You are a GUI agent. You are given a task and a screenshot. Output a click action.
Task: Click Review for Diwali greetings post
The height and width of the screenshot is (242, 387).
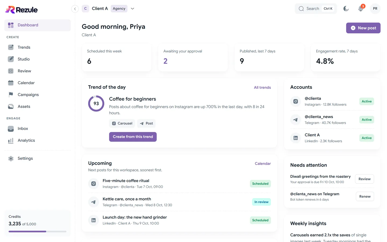[x=364, y=179]
